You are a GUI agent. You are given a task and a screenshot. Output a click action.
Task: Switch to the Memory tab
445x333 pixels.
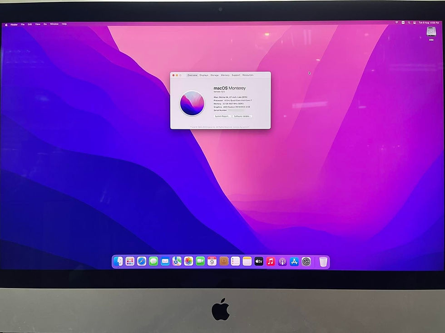coord(225,75)
